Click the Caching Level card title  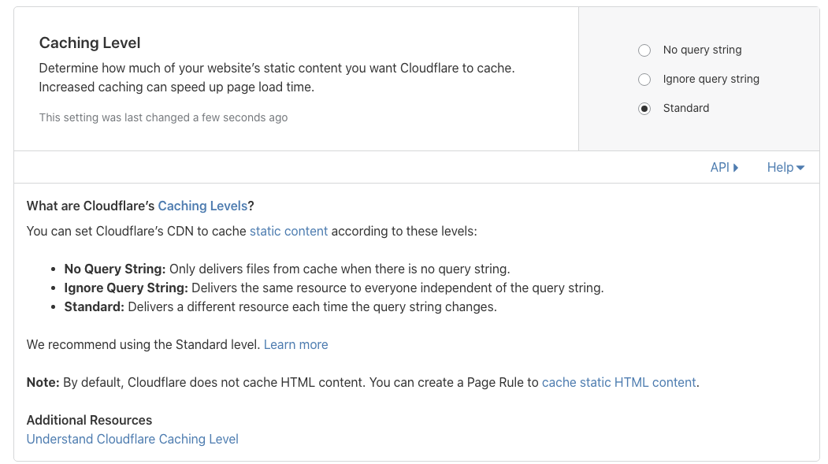point(90,43)
